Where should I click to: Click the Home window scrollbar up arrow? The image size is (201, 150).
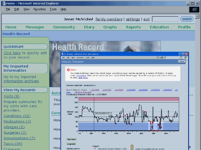tap(197, 16)
